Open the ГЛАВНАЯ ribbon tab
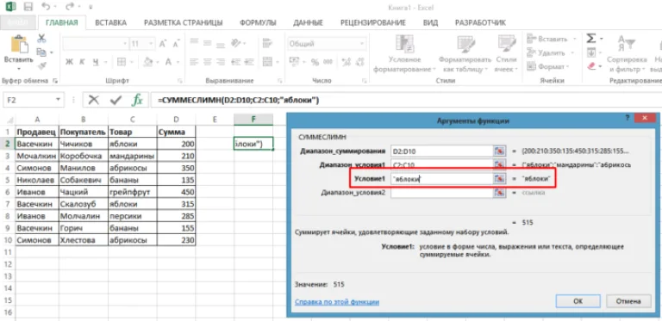The width and height of the screenshot is (662, 321). pyautogui.click(x=62, y=22)
